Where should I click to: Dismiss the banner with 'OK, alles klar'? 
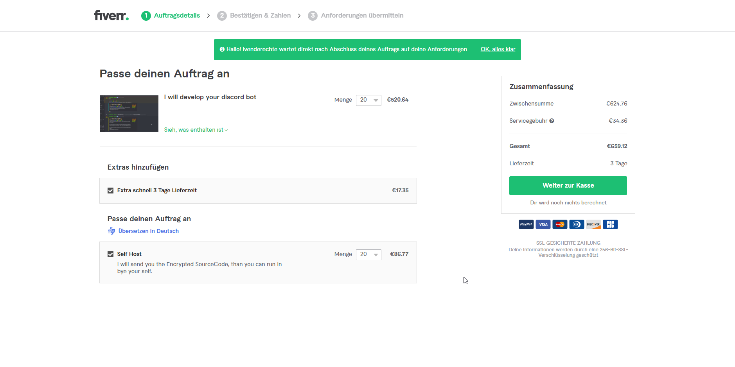(x=498, y=49)
